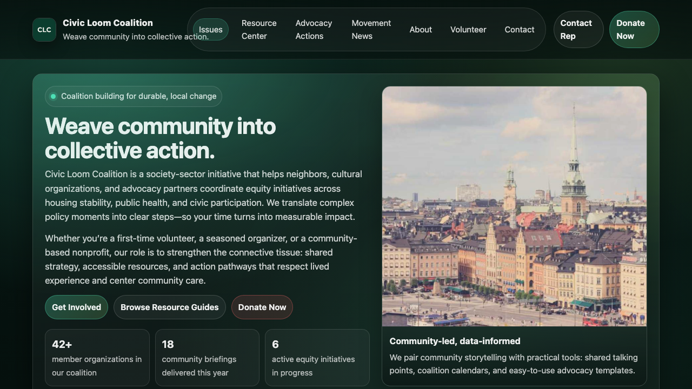Viewport: 692px width, 389px height.
Task: Click the red Donate Now hero button
Action: [262, 307]
